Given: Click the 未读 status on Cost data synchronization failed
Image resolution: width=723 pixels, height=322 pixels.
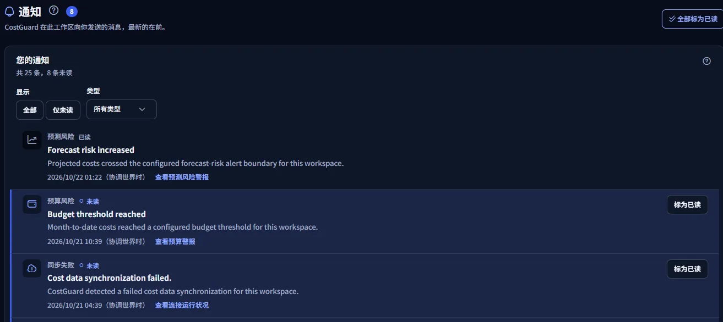Looking at the screenshot, I should pyautogui.click(x=89, y=265).
